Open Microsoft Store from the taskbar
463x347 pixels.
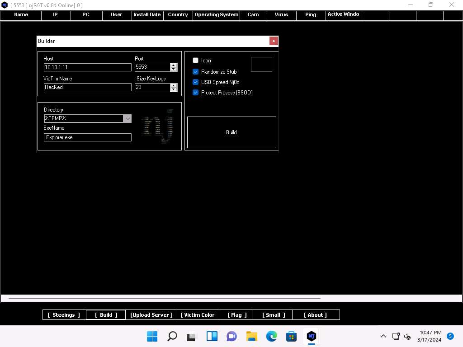(x=291, y=336)
